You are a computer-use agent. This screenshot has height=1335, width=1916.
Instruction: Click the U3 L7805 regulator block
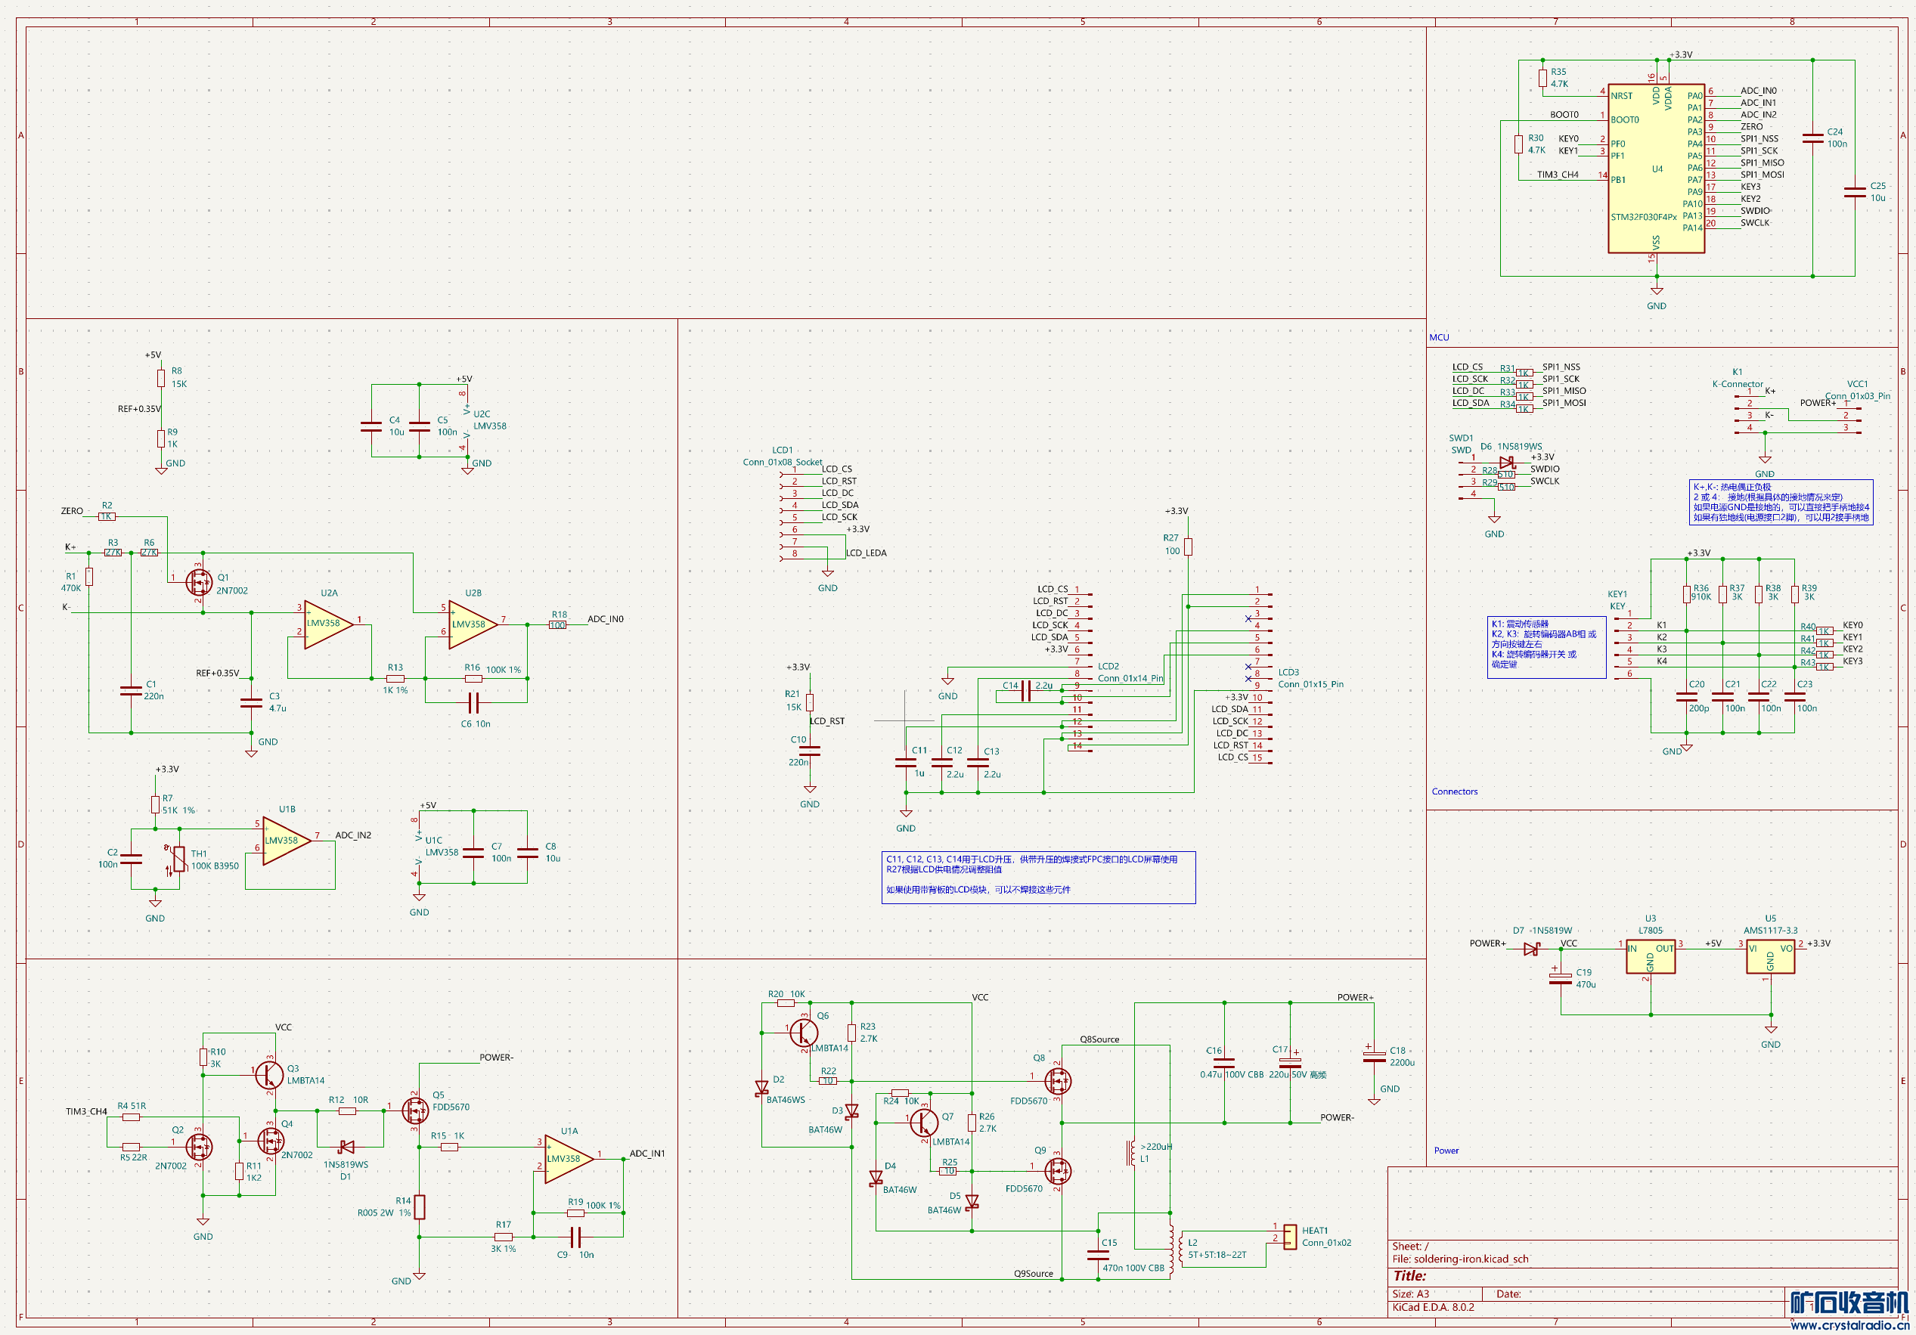[1650, 959]
